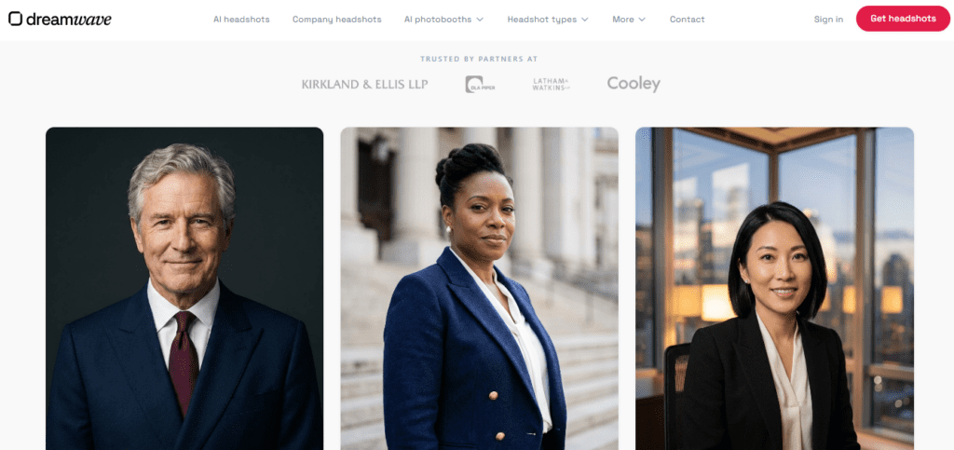Expand the AI photobooths dropdown
Viewport: 954px width, 450px height.
[x=444, y=20]
